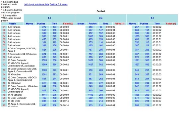
Task: Click the Festival table title
Action: click(x=101, y=11)
